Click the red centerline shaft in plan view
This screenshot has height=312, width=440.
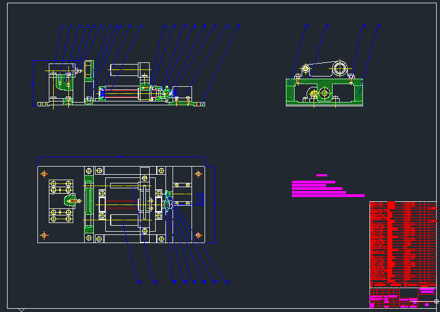122,201
